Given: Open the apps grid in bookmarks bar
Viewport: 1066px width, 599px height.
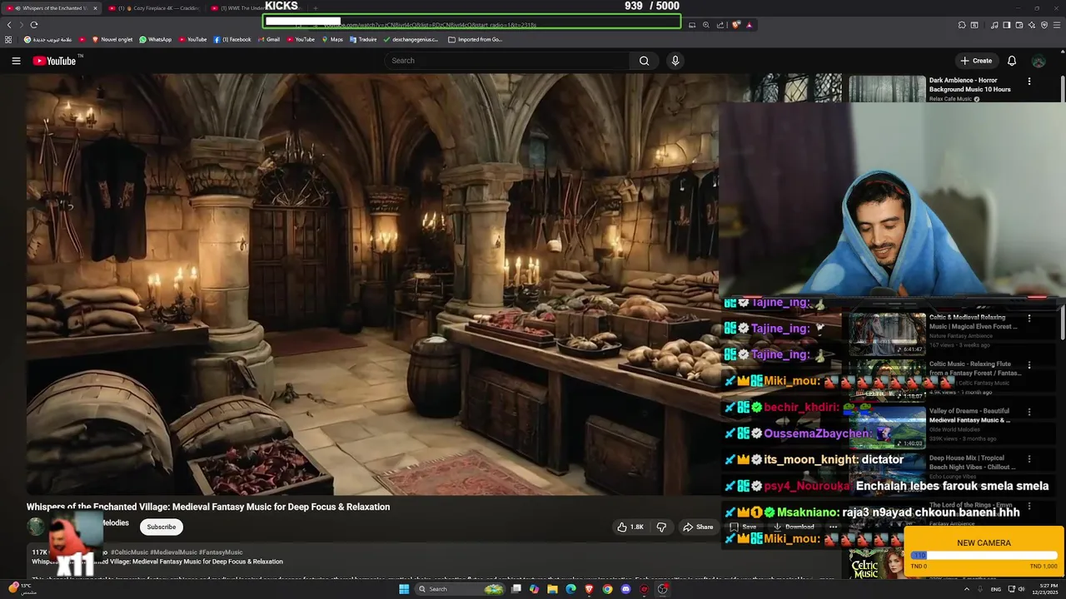Looking at the screenshot, I should [x=8, y=39].
